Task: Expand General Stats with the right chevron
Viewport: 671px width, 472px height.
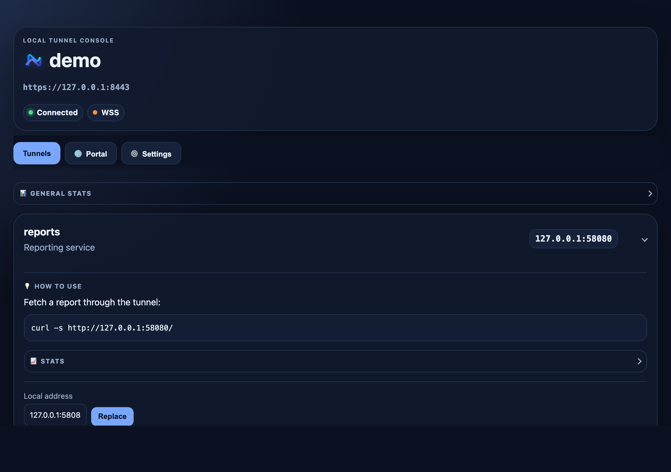Action: coord(650,193)
